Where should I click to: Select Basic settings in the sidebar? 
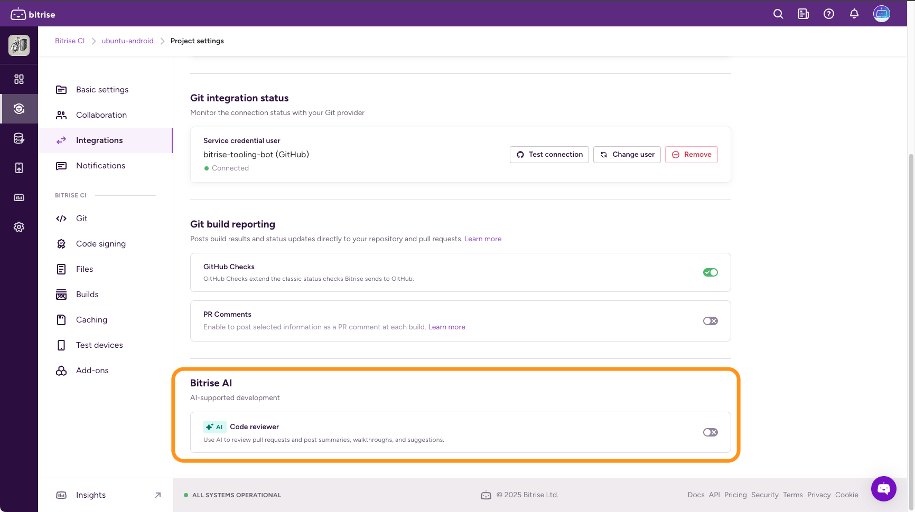click(102, 90)
